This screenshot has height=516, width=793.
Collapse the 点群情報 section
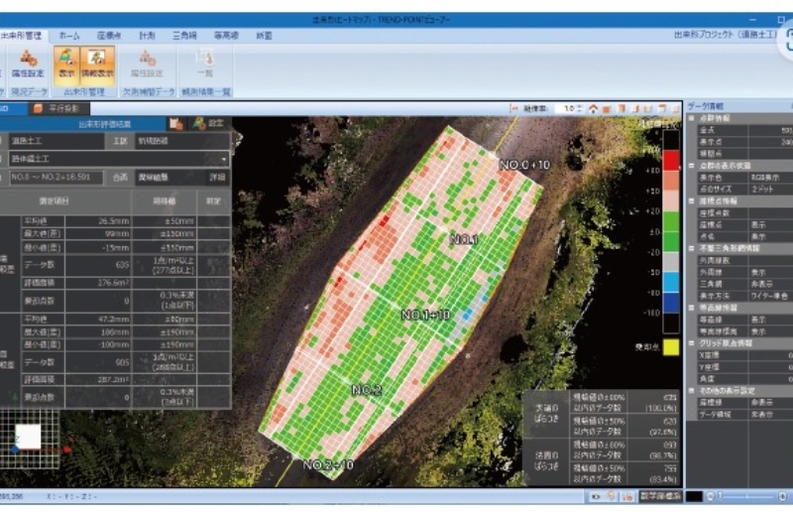692,118
